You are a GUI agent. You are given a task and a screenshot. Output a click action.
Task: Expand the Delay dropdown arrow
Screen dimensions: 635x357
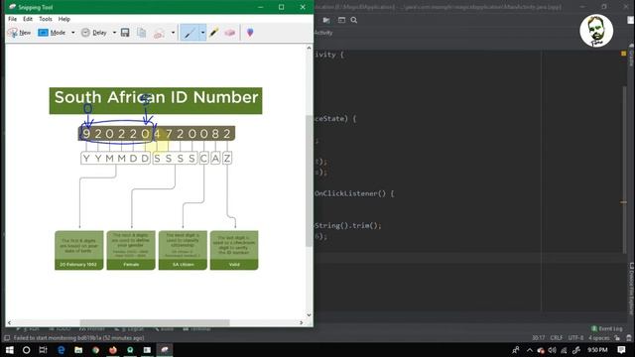coord(114,33)
